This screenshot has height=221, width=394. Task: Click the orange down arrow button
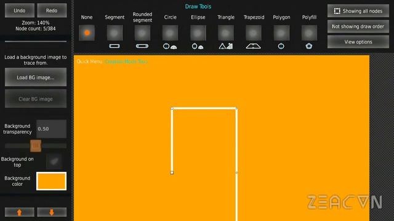(x=52, y=212)
